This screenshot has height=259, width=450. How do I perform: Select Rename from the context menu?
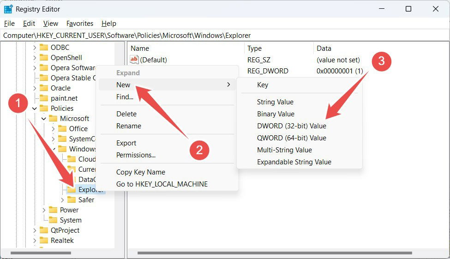pyautogui.click(x=167, y=126)
